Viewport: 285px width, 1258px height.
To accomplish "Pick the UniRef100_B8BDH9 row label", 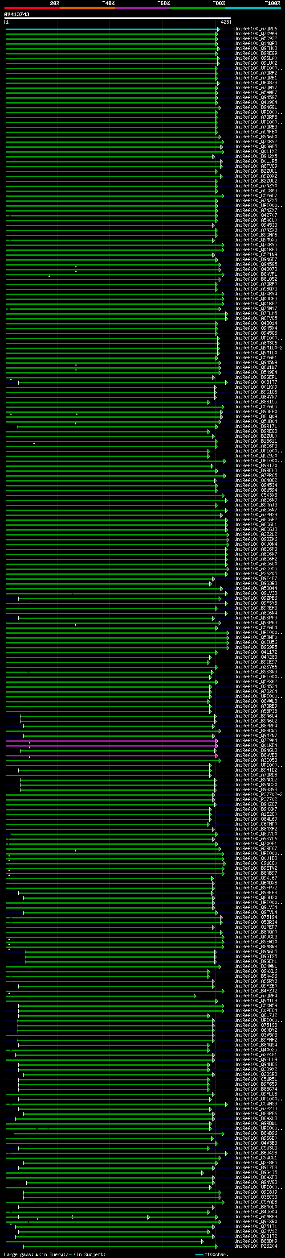I will click(x=256, y=1241).
